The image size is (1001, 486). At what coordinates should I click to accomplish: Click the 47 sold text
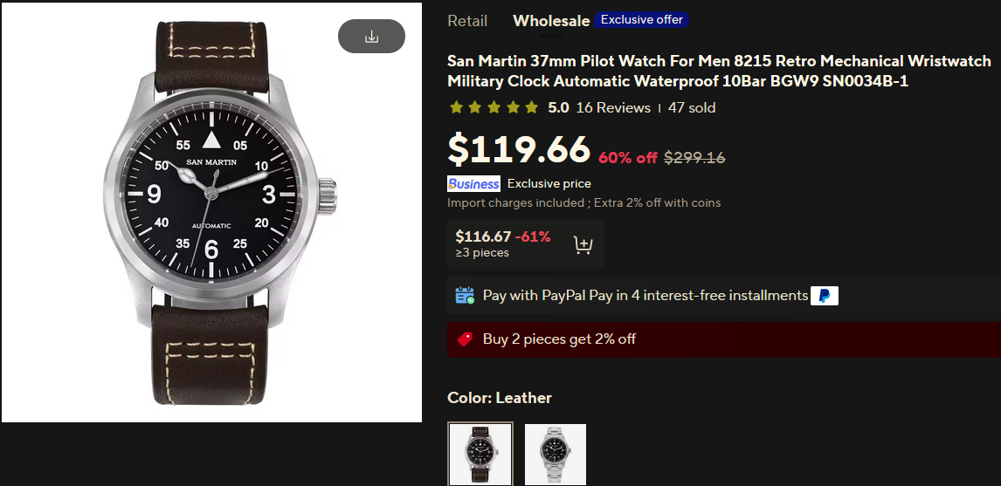(692, 108)
